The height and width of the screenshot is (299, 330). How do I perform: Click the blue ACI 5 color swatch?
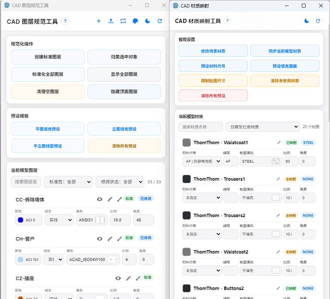tap(20, 220)
